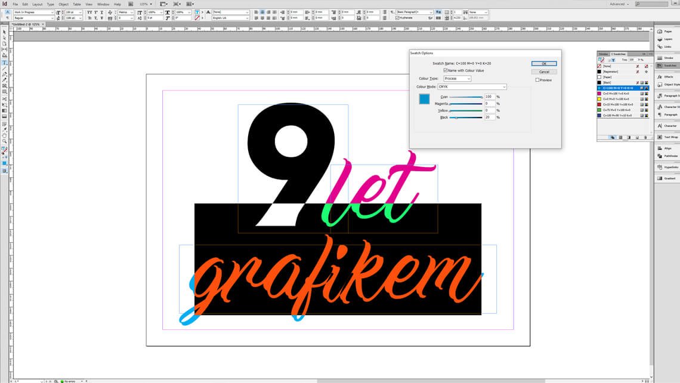Click the Tint value field in Swatches panel
This screenshot has width=680, height=383.
click(x=632, y=60)
